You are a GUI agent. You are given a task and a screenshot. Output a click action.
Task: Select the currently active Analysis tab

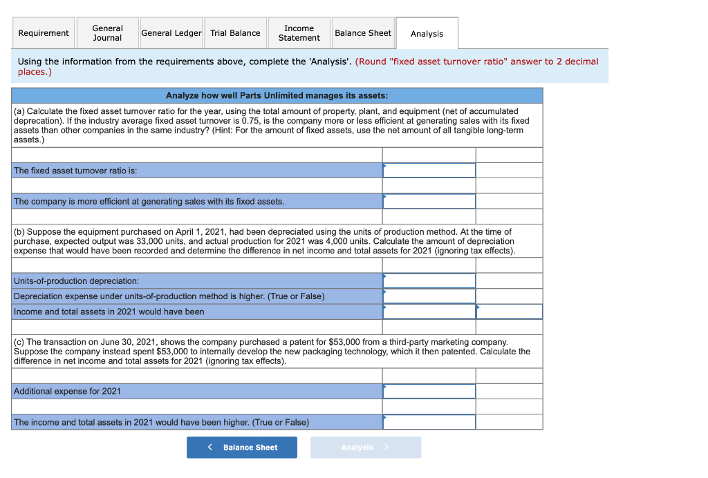(x=427, y=32)
